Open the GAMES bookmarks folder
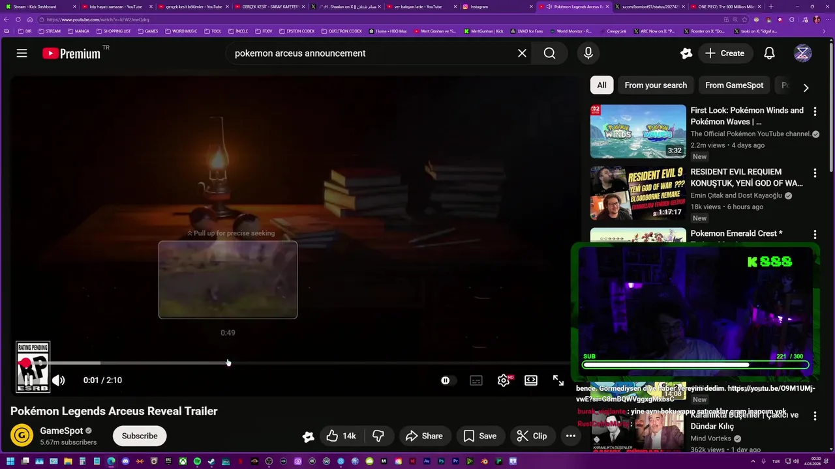This screenshot has height=469, width=835. [x=147, y=31]
